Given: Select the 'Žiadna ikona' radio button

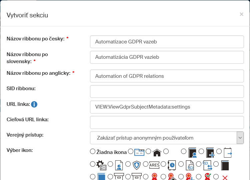Looking at the screenshot, I should [93, 152].
